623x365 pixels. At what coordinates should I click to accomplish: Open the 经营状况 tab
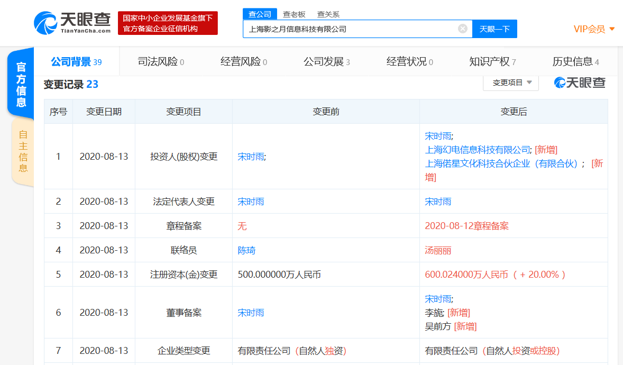tap(410, 62)
